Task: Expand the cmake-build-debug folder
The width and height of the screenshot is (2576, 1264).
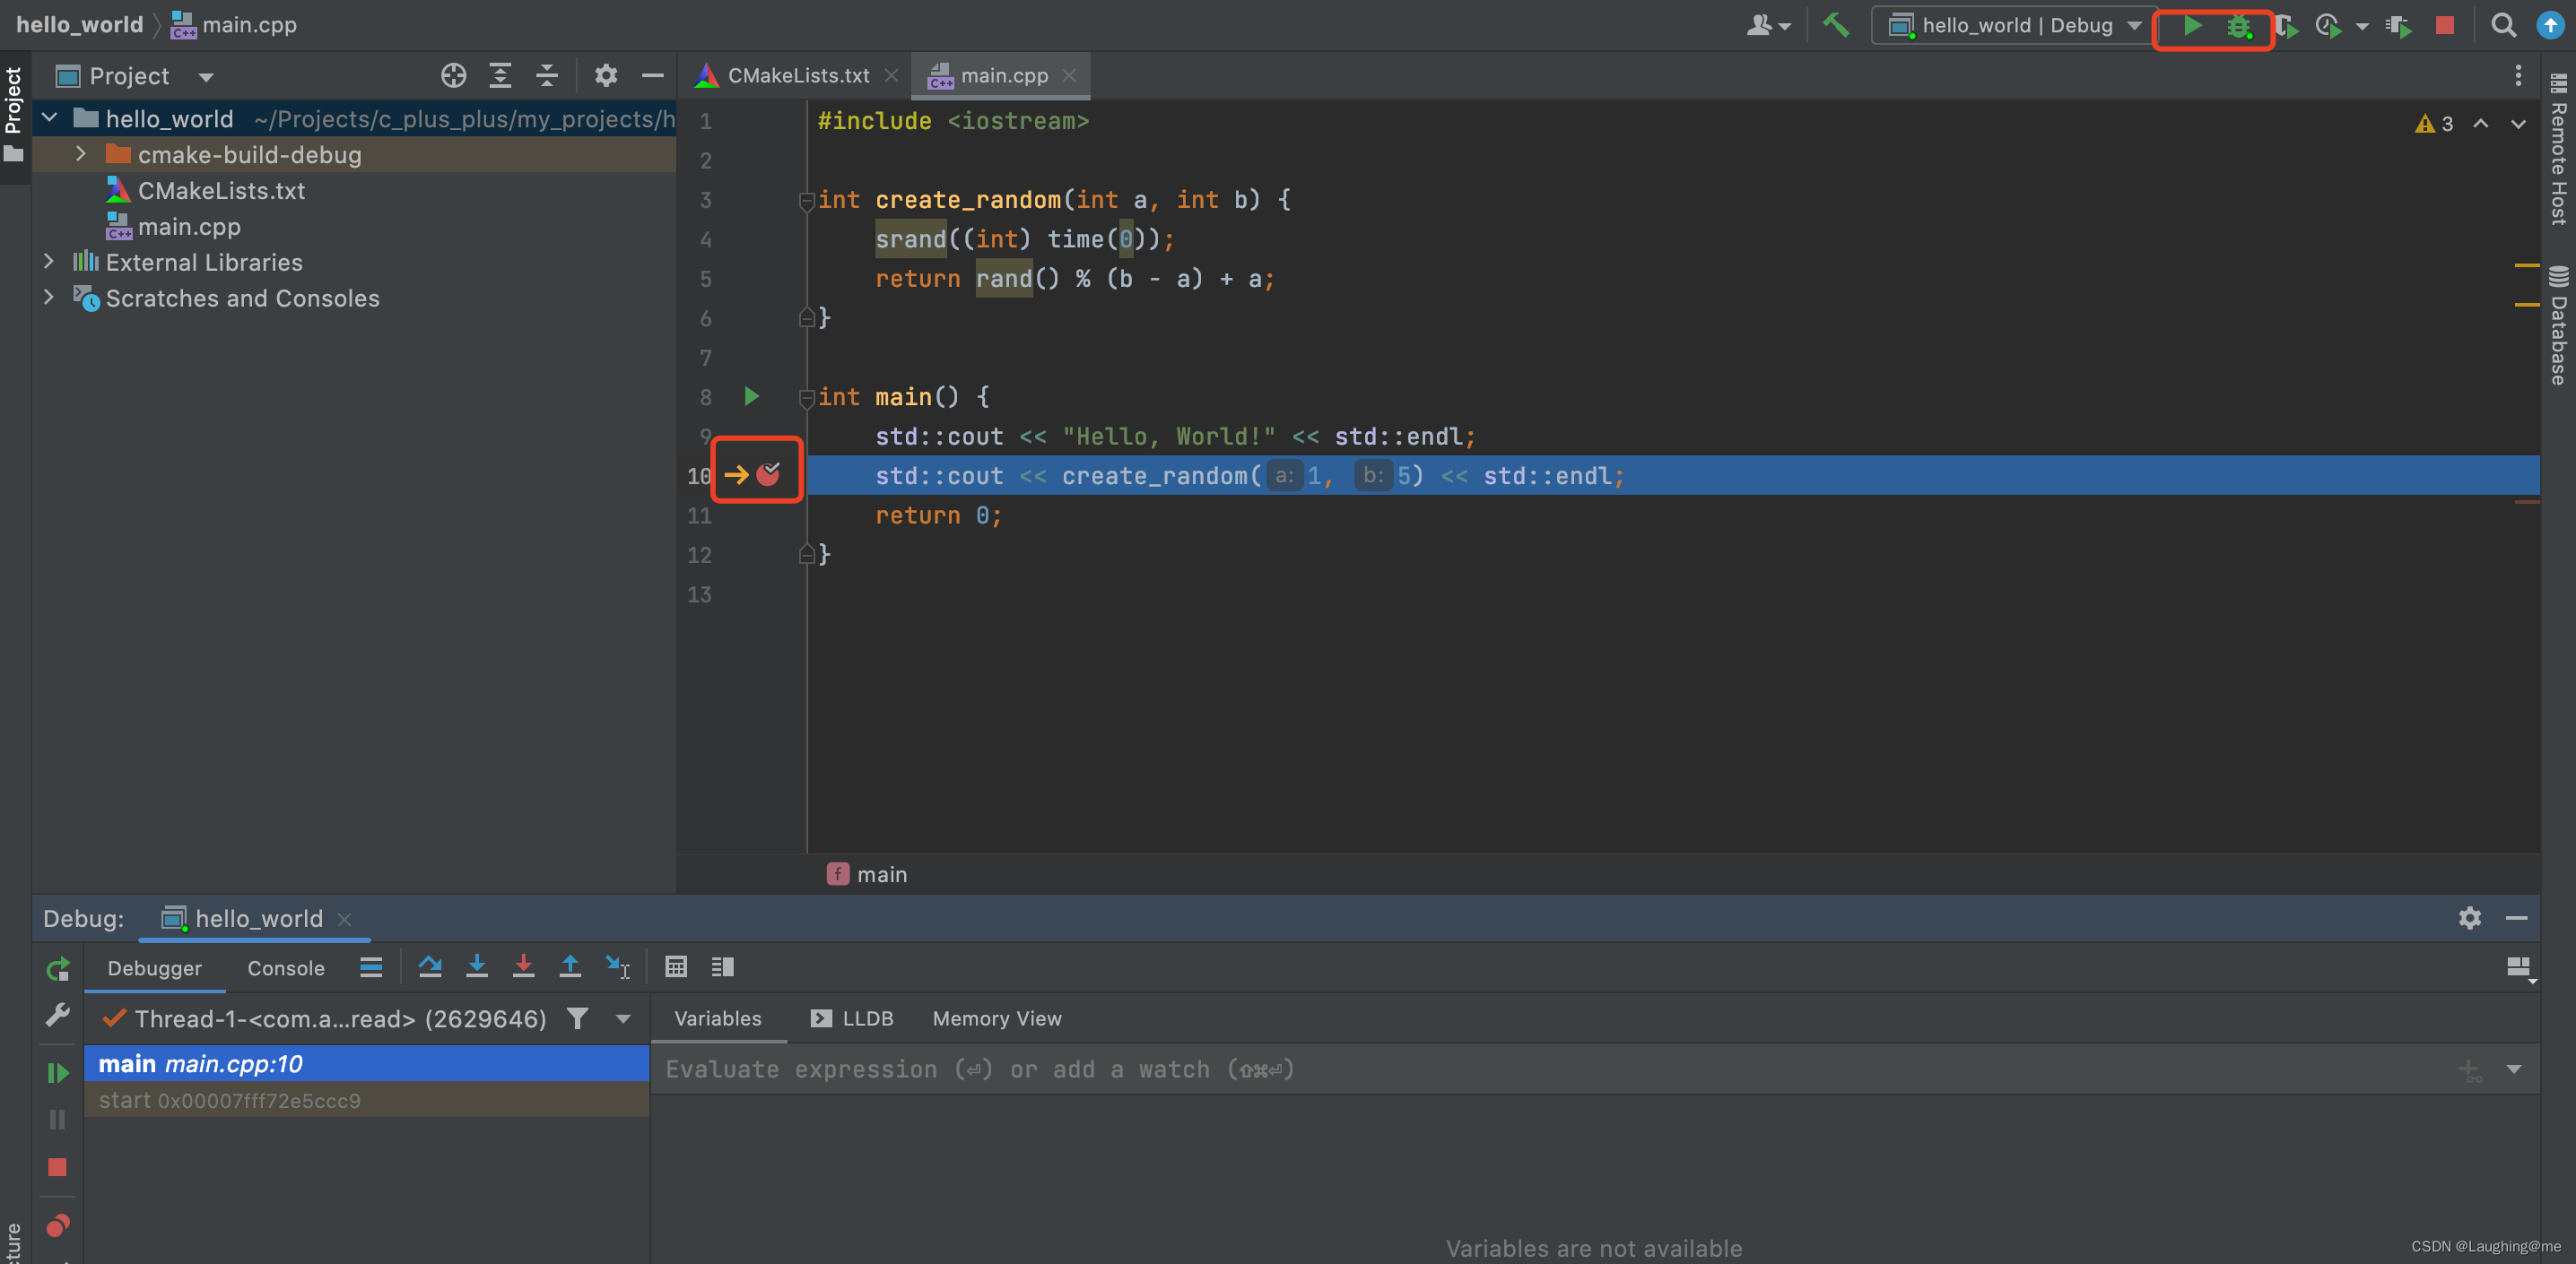Action: (81, 154)
